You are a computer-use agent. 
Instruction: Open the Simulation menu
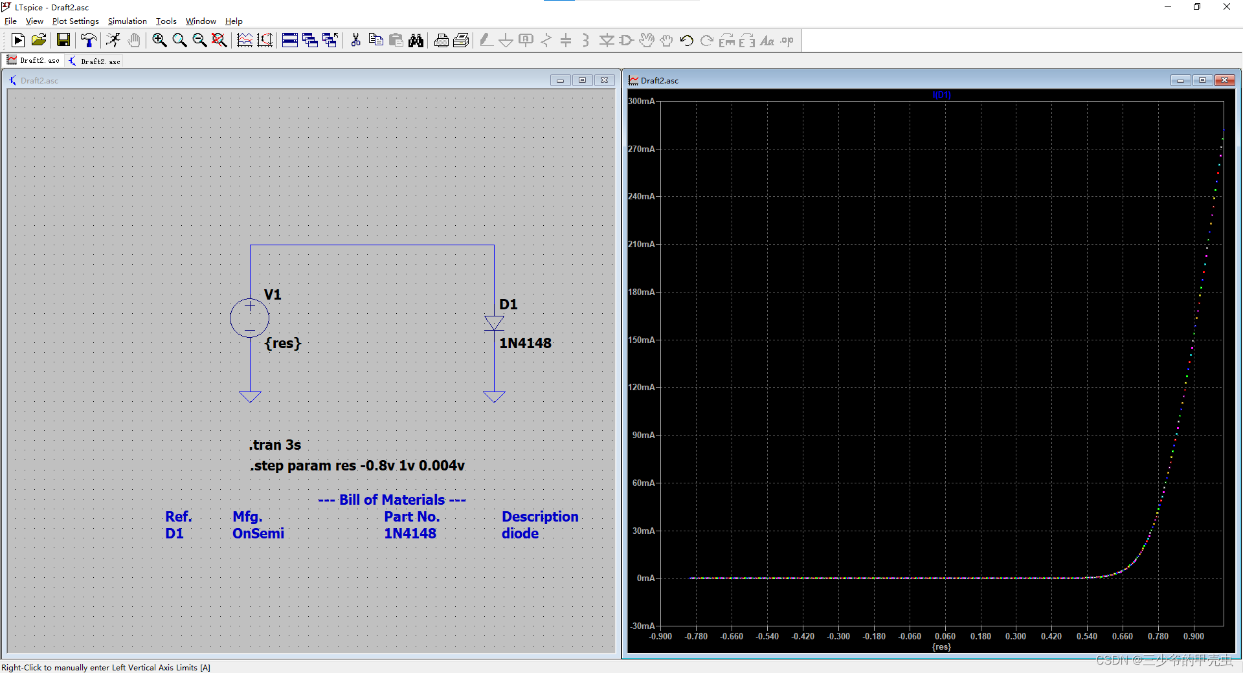[x=128, y=21]
